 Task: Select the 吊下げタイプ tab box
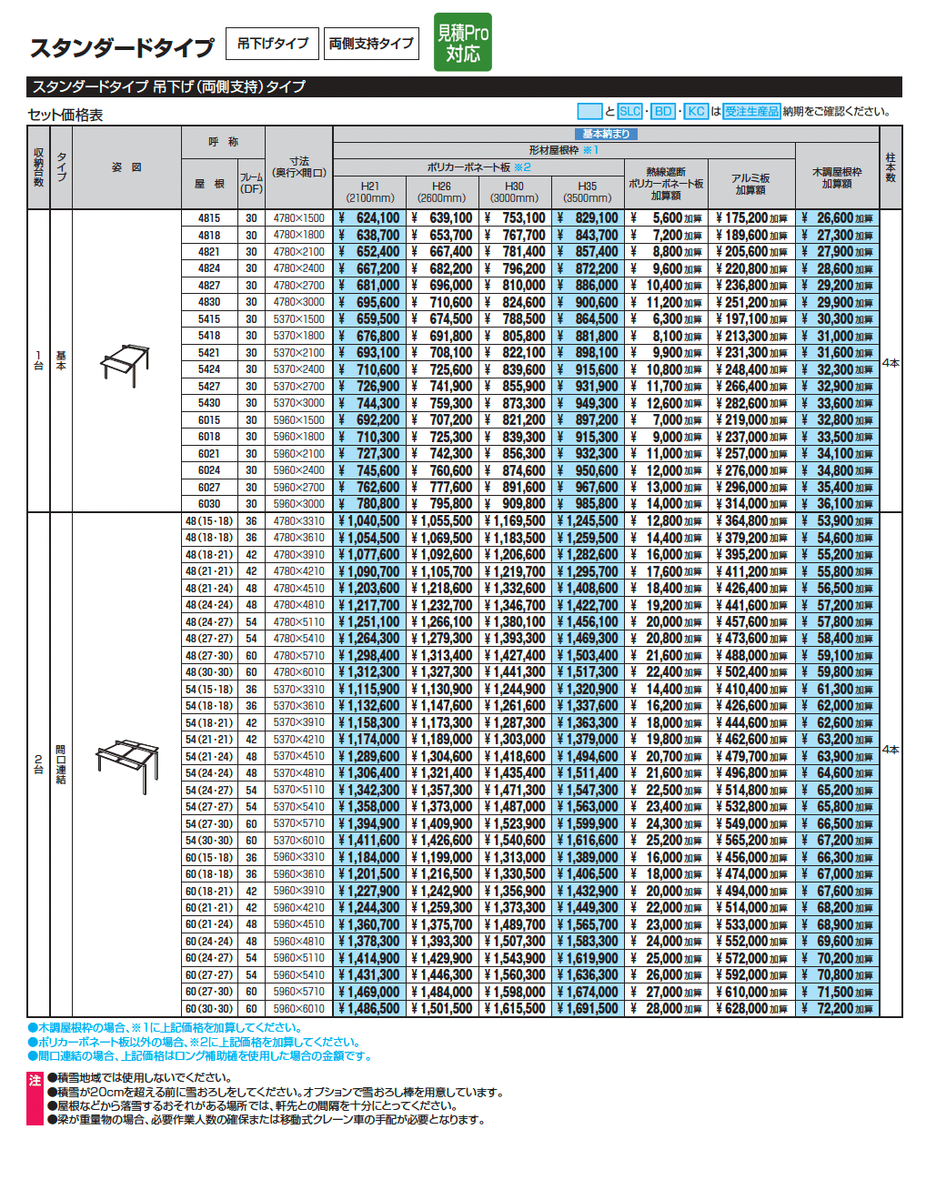click(x=272, y=44)
